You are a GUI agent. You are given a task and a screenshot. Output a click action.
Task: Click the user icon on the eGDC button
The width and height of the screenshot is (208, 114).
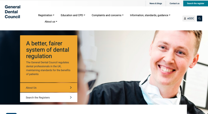(x=185, y=19)
